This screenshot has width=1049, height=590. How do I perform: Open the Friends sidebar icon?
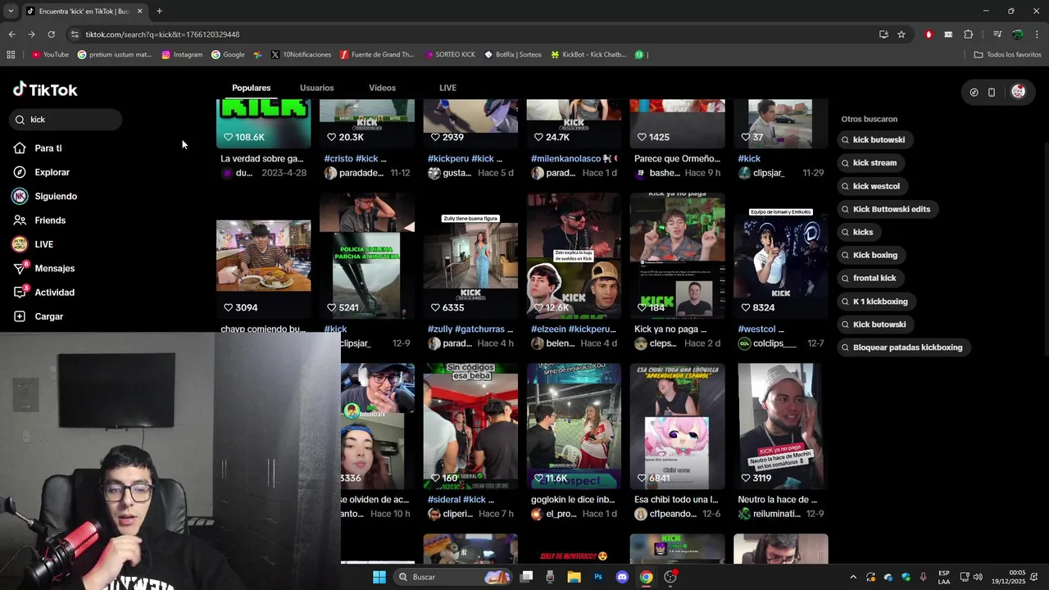(20, 220)
